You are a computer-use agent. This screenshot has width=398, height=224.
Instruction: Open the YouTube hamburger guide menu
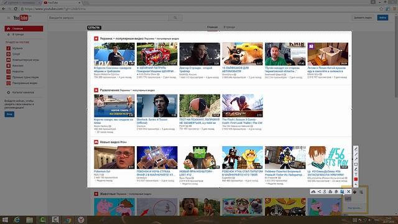pos(8,18)
